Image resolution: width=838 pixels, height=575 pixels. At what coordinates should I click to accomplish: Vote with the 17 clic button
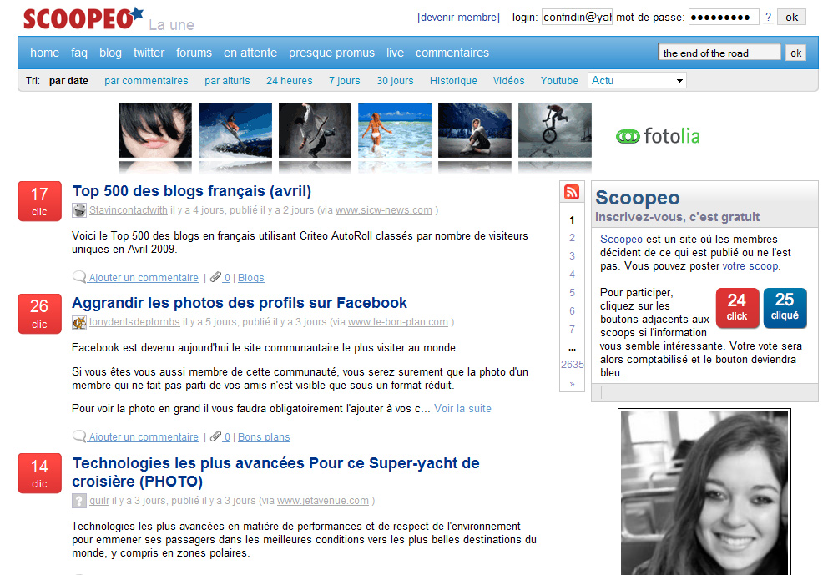tap(39, 201)
